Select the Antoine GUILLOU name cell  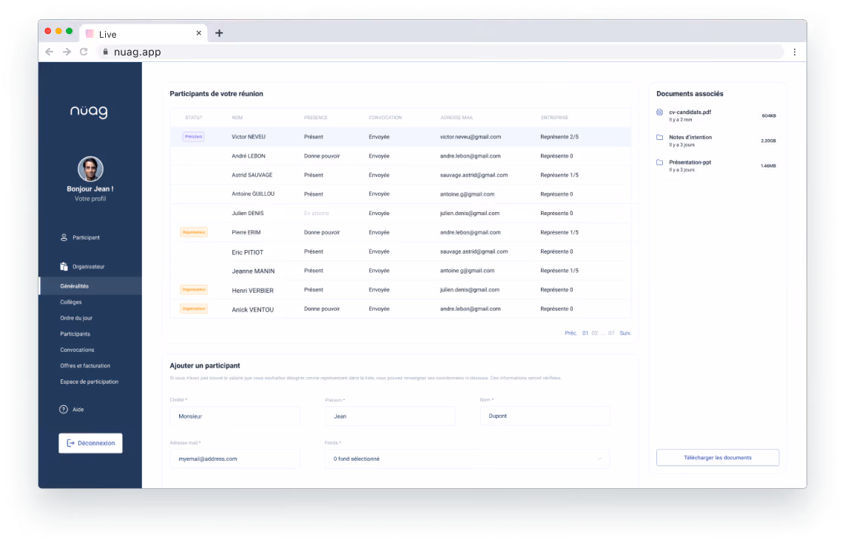click(253, 194)
